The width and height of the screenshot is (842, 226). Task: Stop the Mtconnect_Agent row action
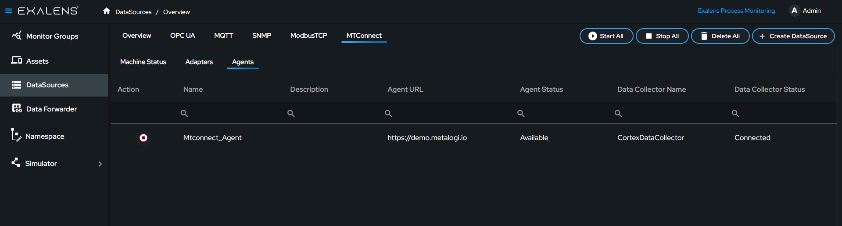coord(143,138)
